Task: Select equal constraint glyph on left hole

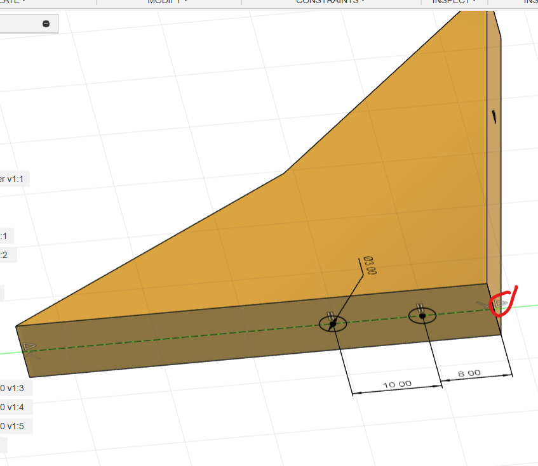Action: pyautogui.click(x=330, y=315)
